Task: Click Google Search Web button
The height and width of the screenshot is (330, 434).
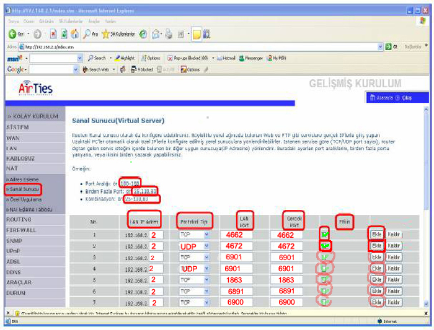Action: click(x=95, y=69)
